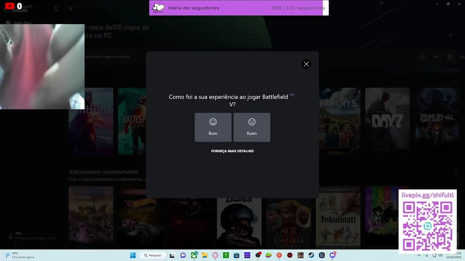
Task: Open Amazon Music from the taskbar
Action: pos(247,255)
